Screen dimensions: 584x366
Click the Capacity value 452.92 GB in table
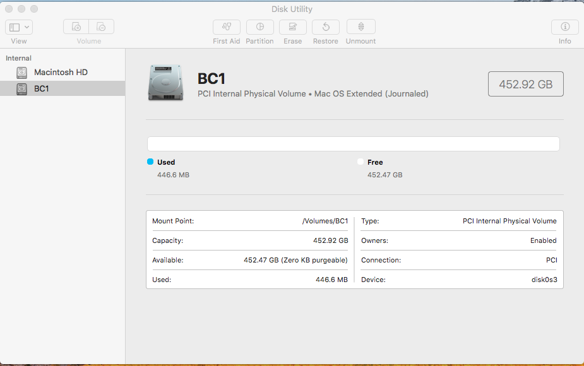click(330, 240)
